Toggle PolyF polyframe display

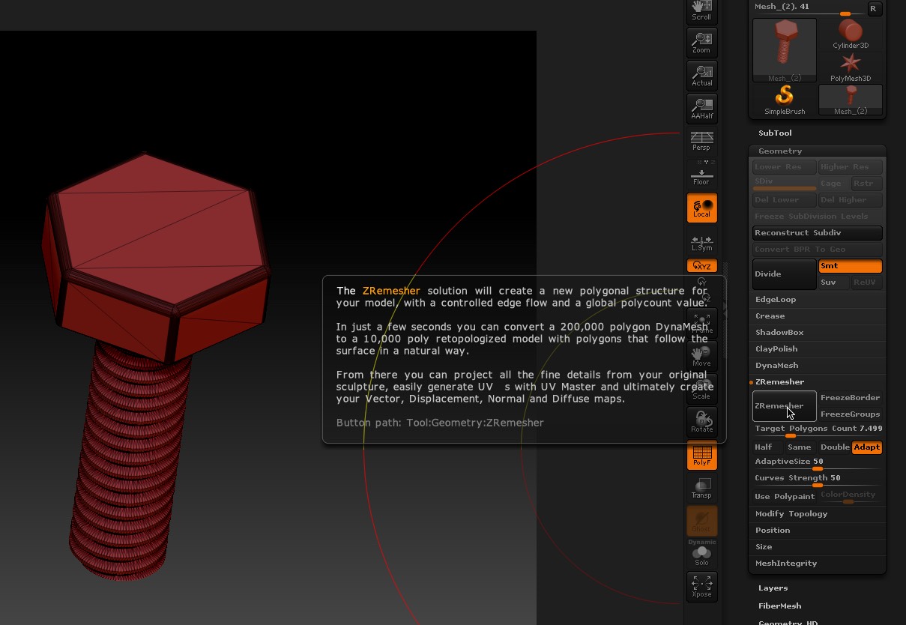click(x=701, y=456)
